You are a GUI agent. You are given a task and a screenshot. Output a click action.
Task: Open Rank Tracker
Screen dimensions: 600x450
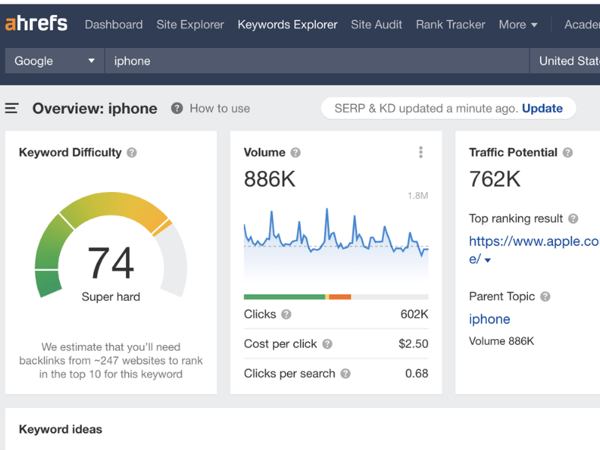pos(451,25)
